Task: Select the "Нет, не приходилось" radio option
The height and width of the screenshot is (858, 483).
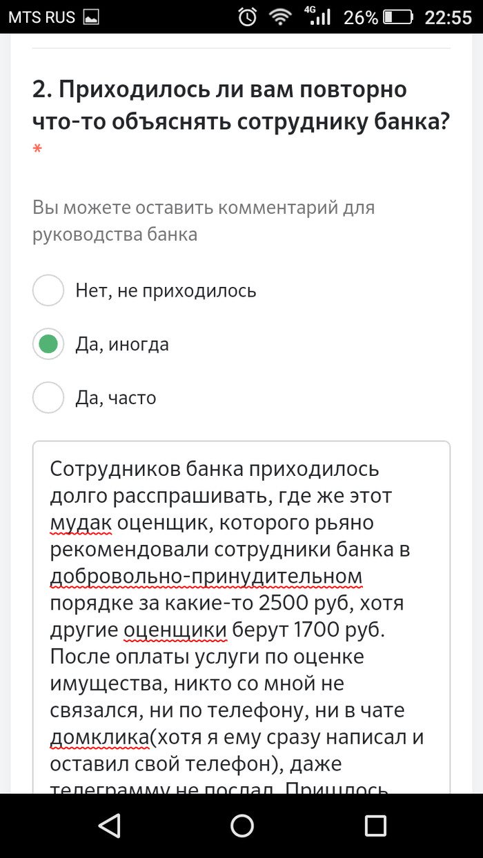Action: coord(48,290)
